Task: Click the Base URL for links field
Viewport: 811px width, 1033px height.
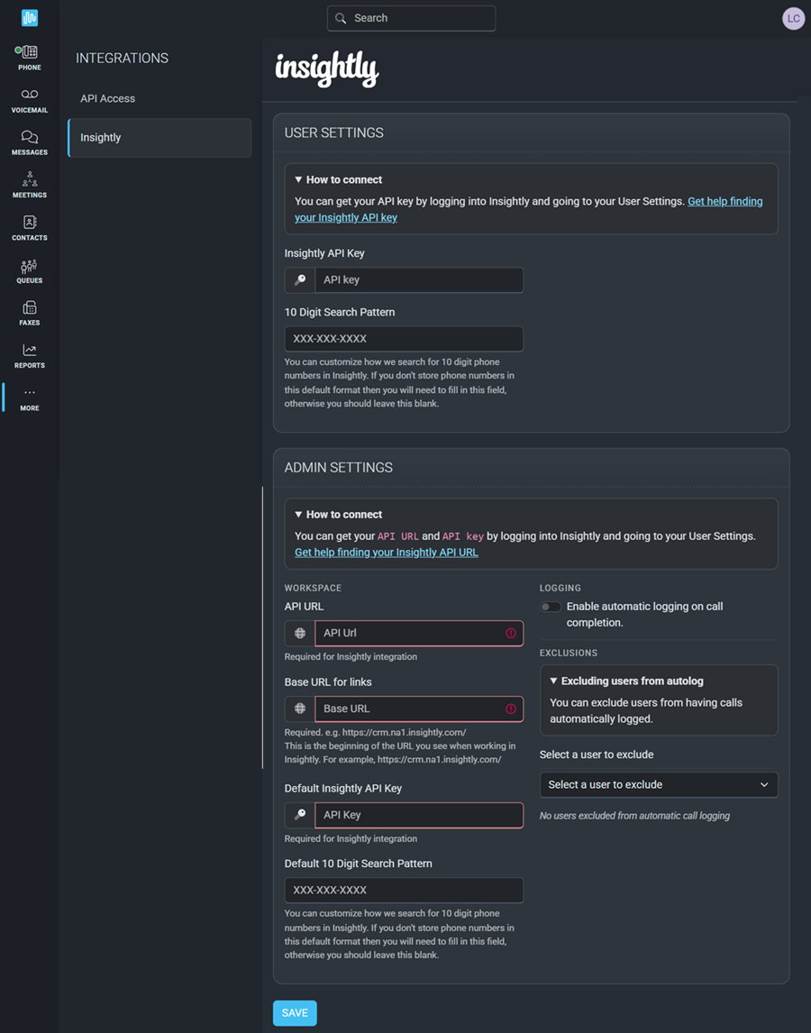Action: point(409,708)
